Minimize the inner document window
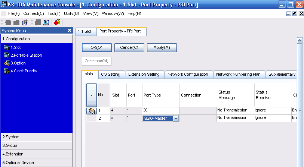The image size is (304, 167). (x=289, y=14)
